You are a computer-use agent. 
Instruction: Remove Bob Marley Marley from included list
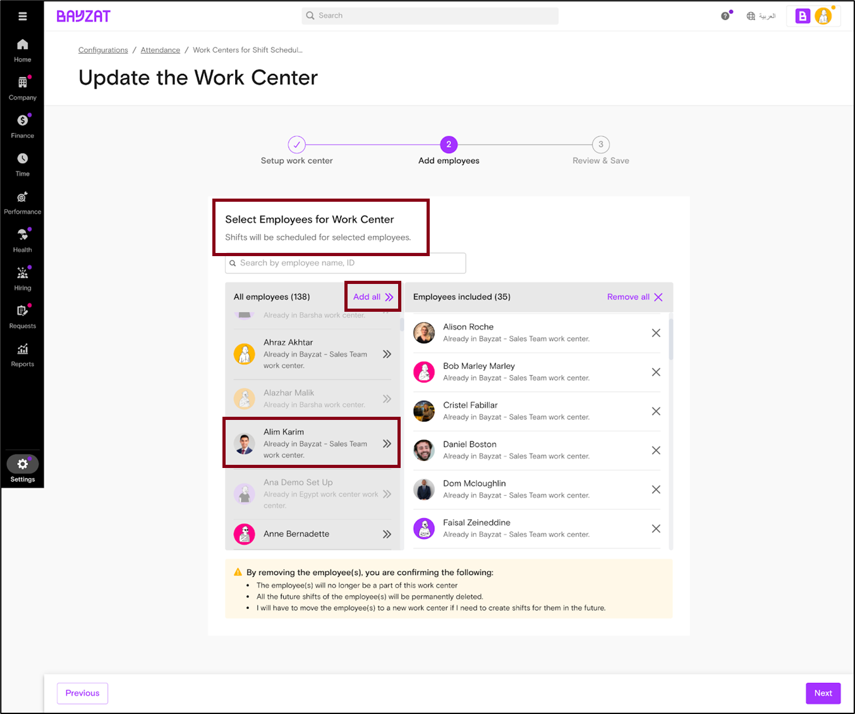(x=656, y=372)
